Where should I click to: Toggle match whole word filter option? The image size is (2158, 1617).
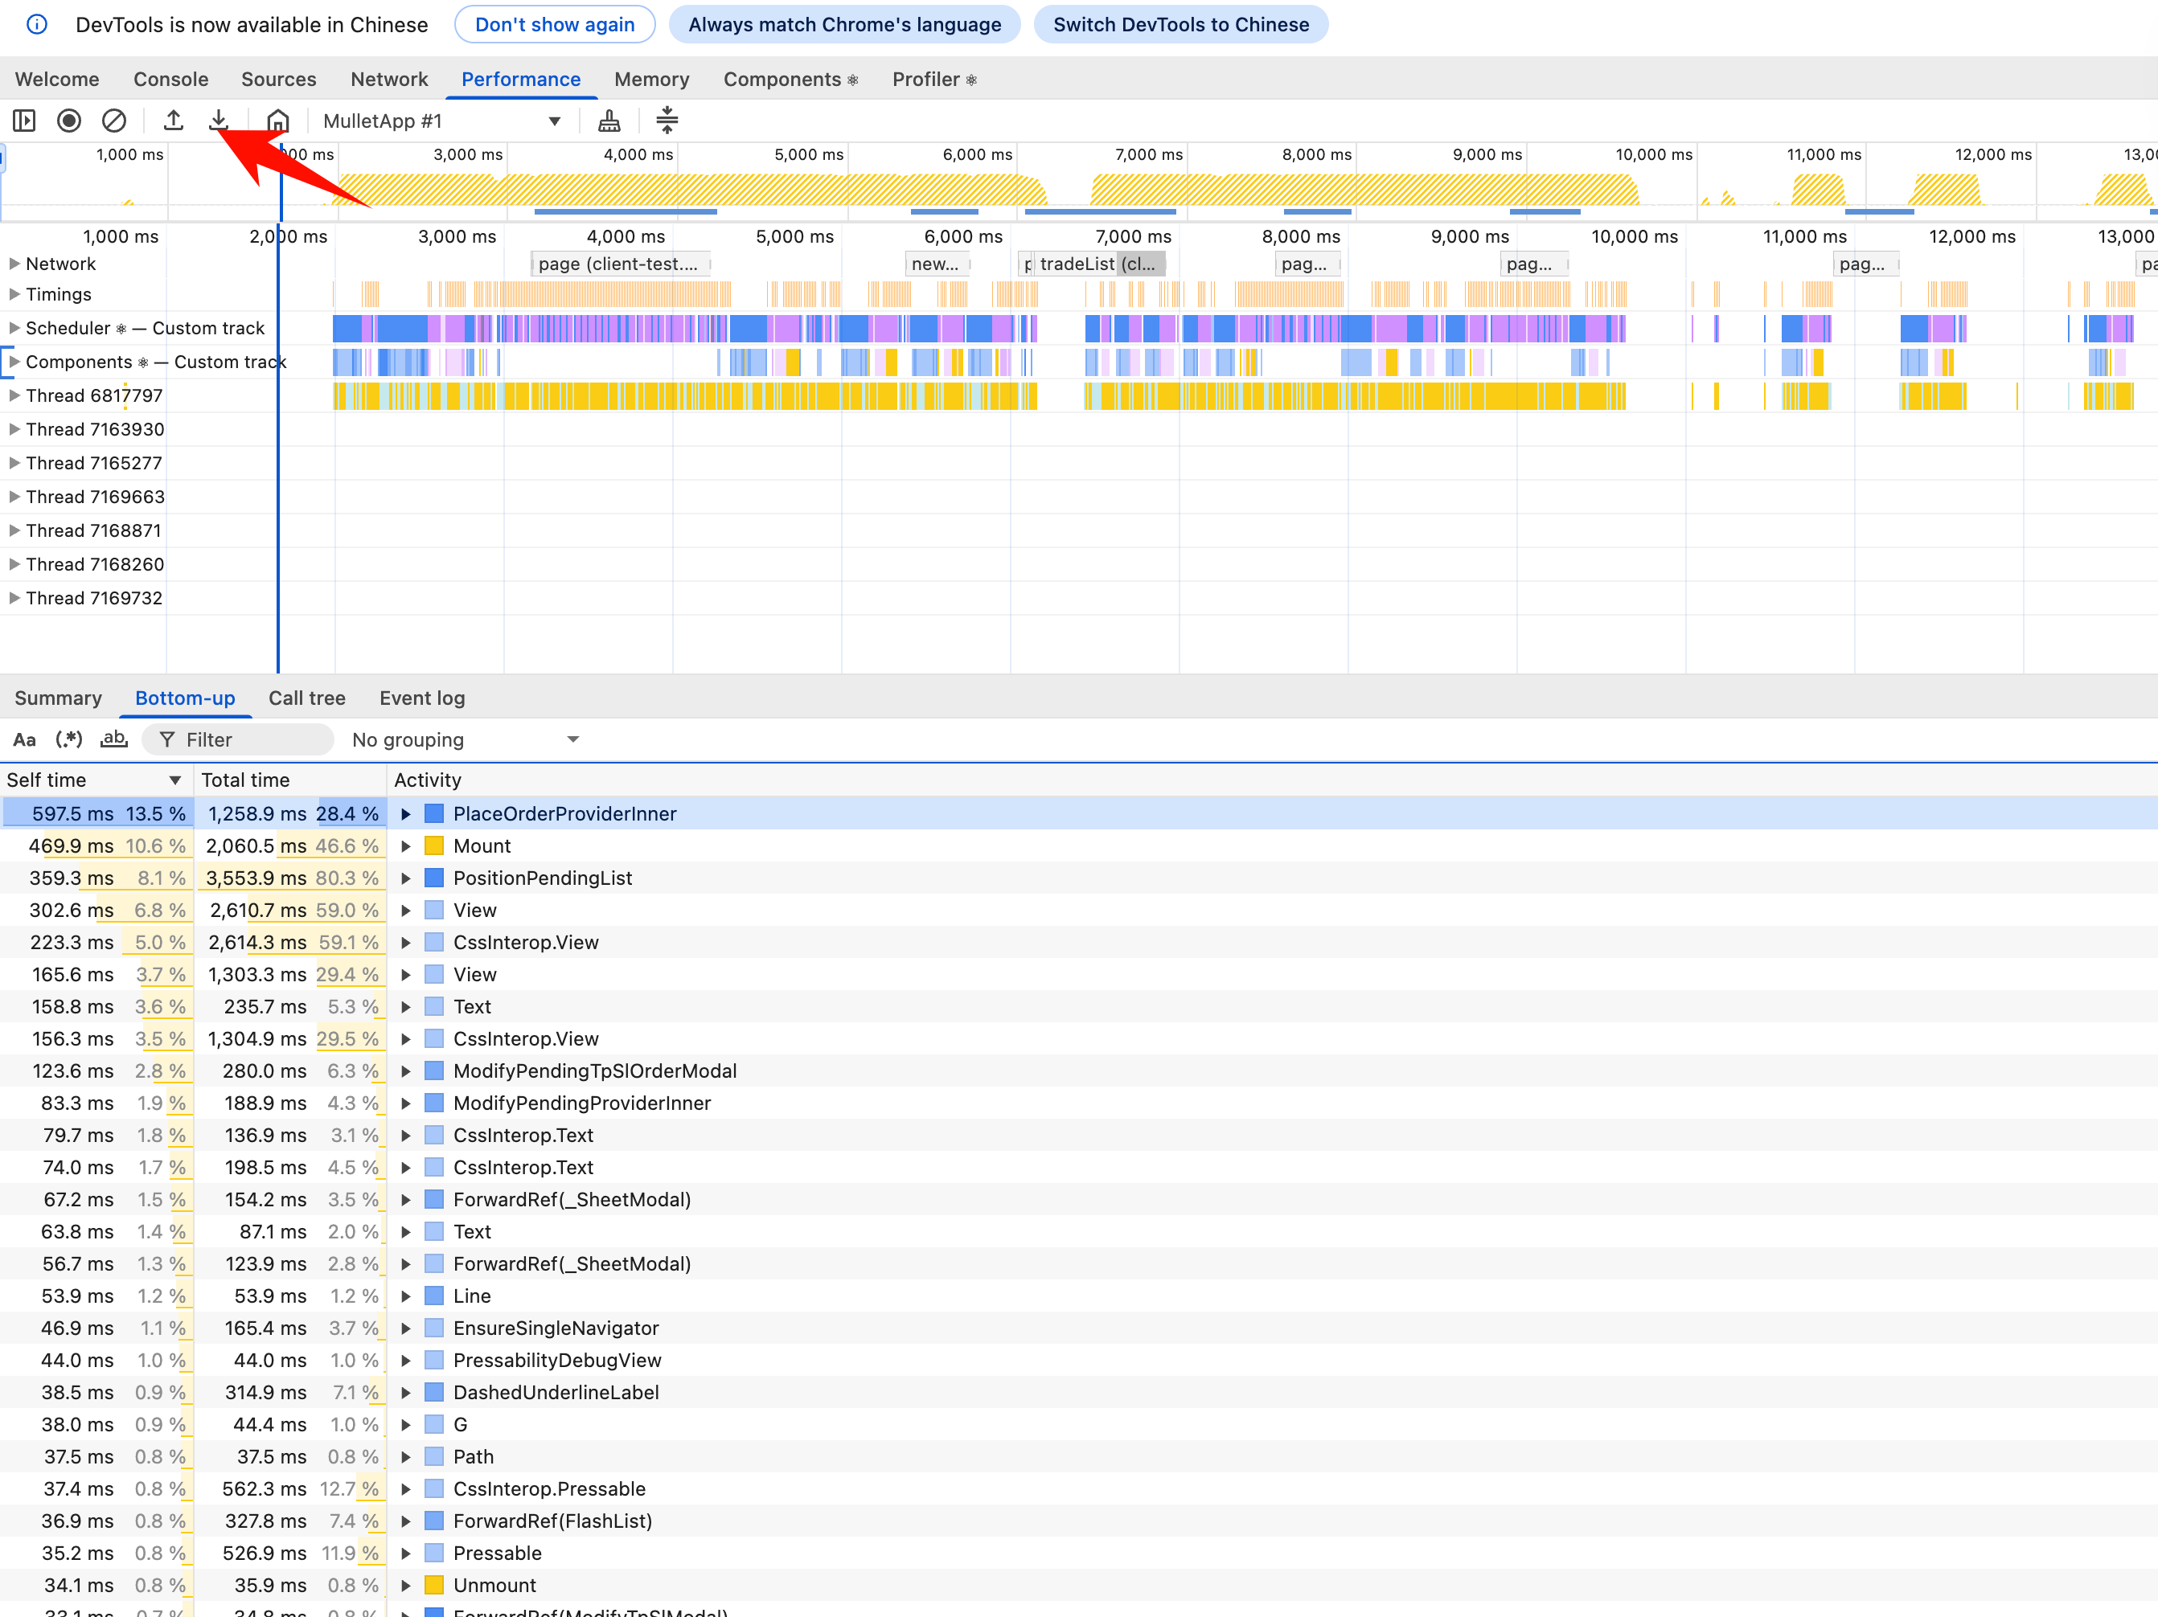[114, 740]
